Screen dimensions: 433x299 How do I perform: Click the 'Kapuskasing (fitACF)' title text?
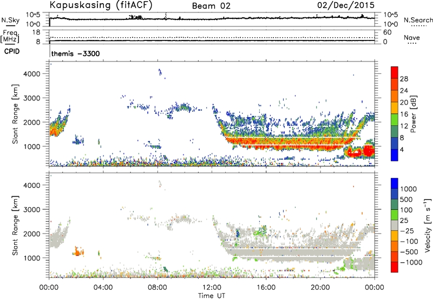101,5
